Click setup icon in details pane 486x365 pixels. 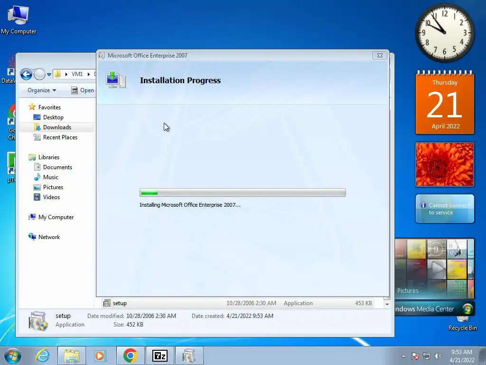[38, 321]
